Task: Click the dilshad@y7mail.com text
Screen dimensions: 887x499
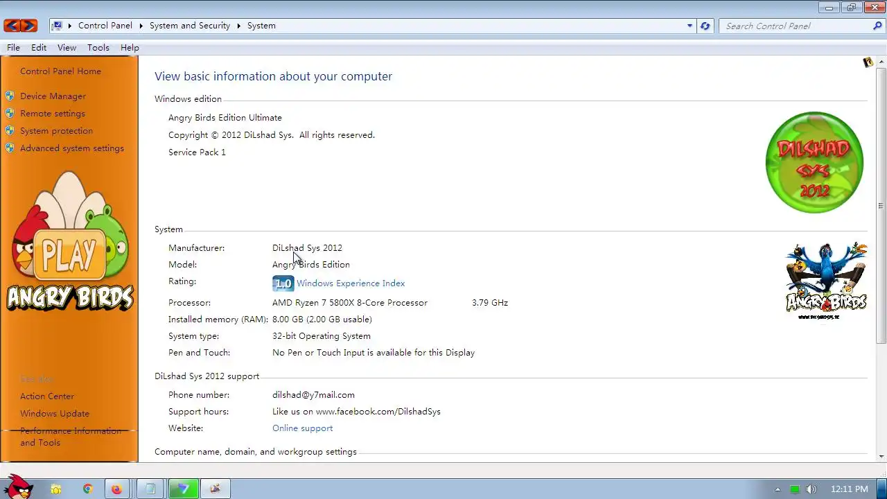Action: (x=313, y=395)
